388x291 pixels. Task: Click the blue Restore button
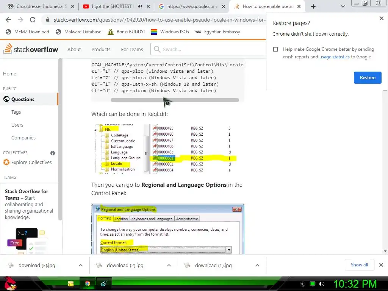[368, 78]
